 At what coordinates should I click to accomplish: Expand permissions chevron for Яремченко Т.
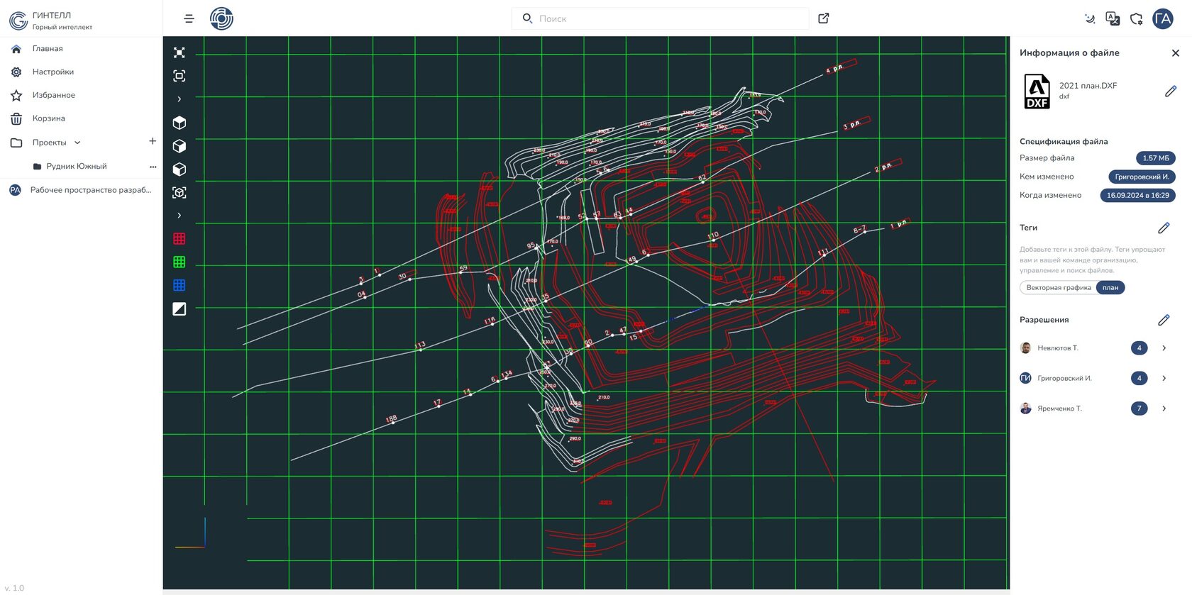pyautogui.click(x=1164, y=408)
